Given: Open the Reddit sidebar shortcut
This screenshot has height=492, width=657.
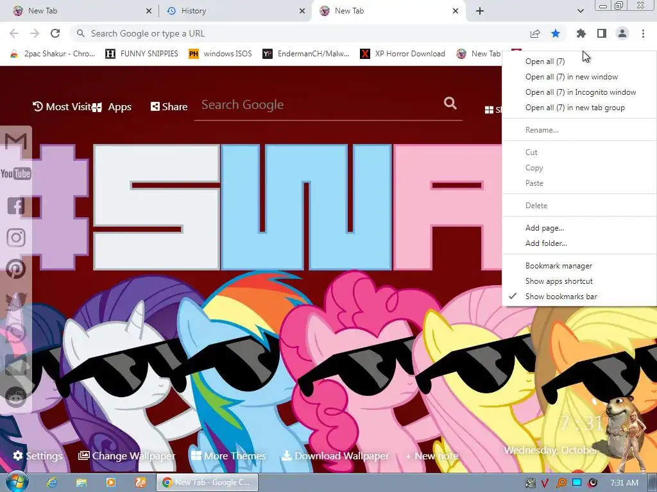Looking at the screenshot, I should tap(16, 397).
